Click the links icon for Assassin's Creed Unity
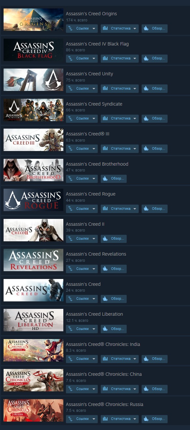The image size is (190, 430). [70, 89]
